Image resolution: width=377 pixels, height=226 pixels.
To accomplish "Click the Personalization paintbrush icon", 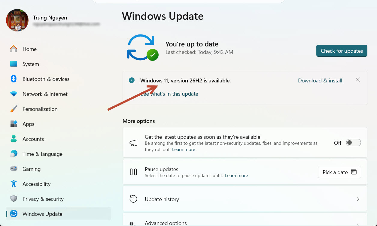I will click(x=14, y=109).
